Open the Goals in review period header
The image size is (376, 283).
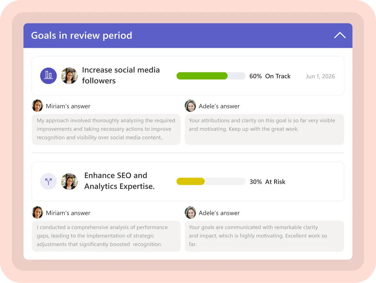81,35
